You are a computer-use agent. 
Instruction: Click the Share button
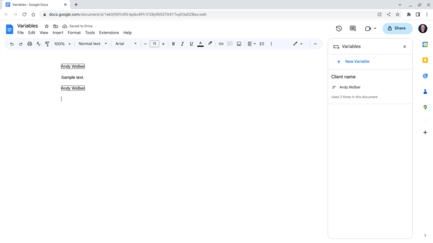tap(397, 28)
